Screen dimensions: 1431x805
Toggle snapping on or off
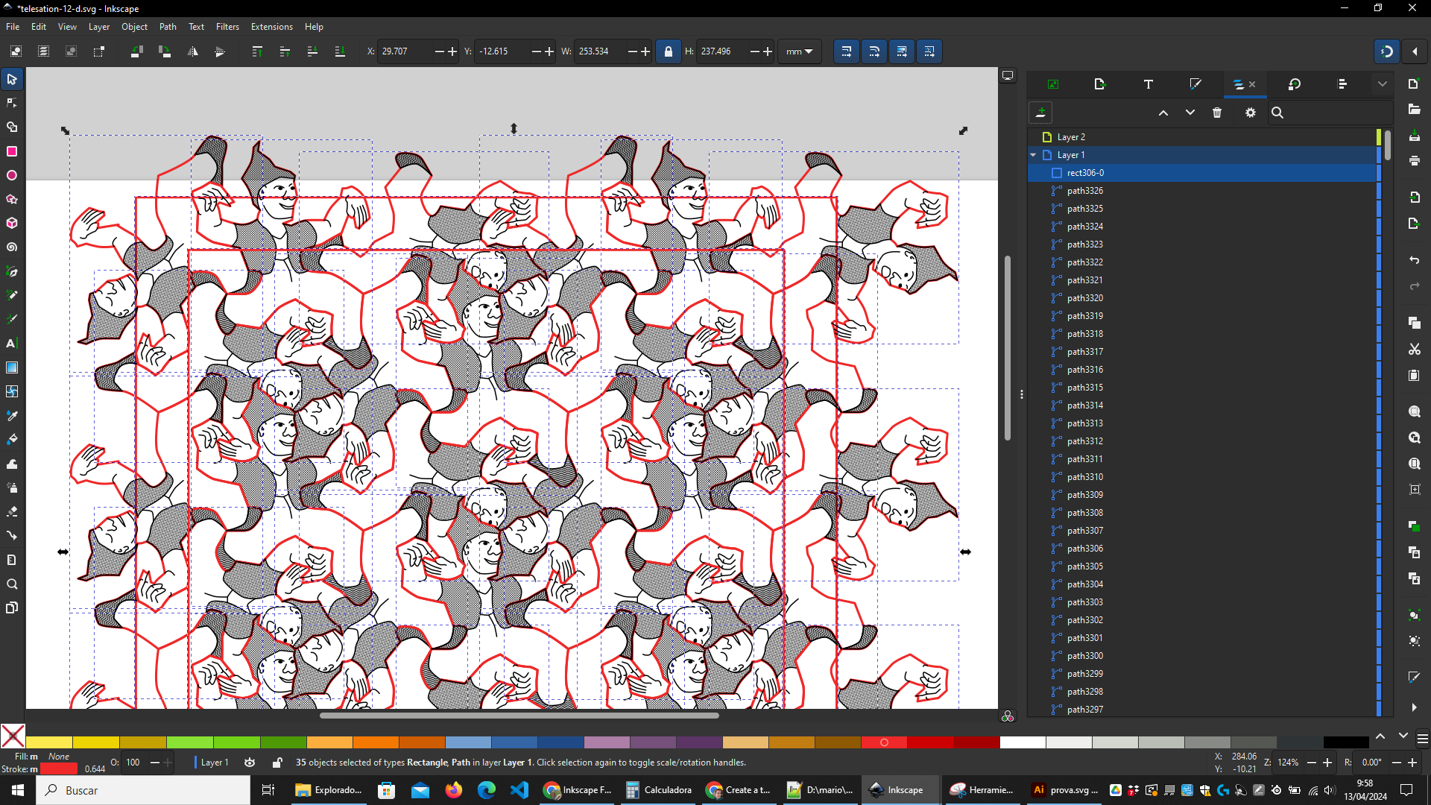tap(1387, 51)
